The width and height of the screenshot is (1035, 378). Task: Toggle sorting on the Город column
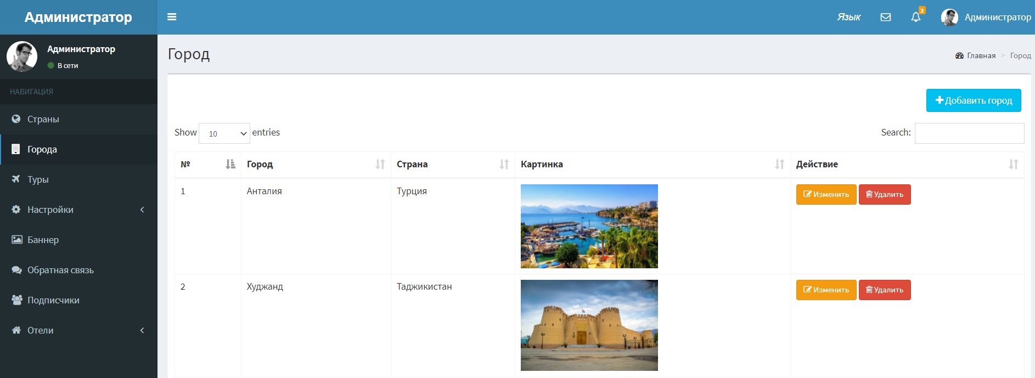tap(316, 164)
